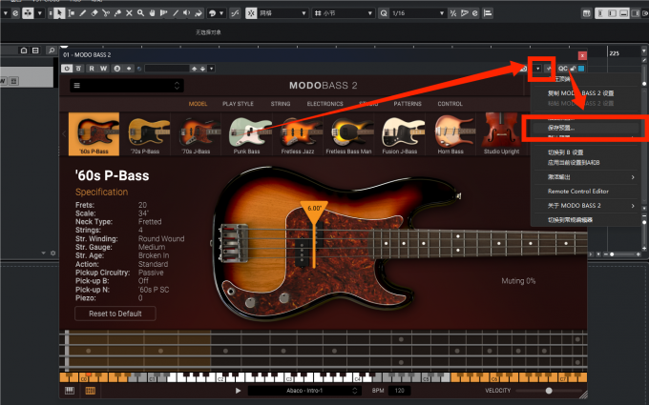Click the BPM 120 value field
The width and height of the screenshot is (649, 405).
click(x=399, y=391)
